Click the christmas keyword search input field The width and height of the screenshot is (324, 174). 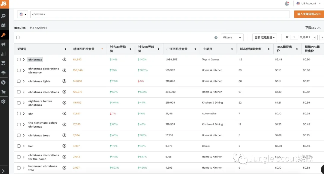(160, 14)
